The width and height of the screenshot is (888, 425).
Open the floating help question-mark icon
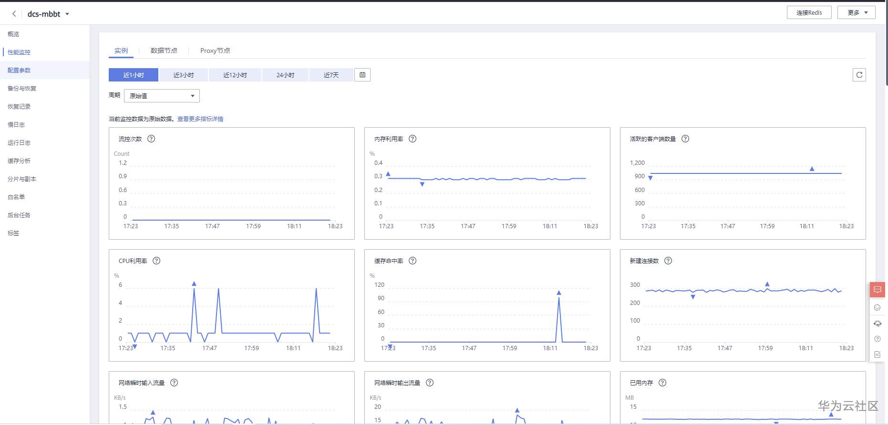pyautogui.click(x=878, y=339)
